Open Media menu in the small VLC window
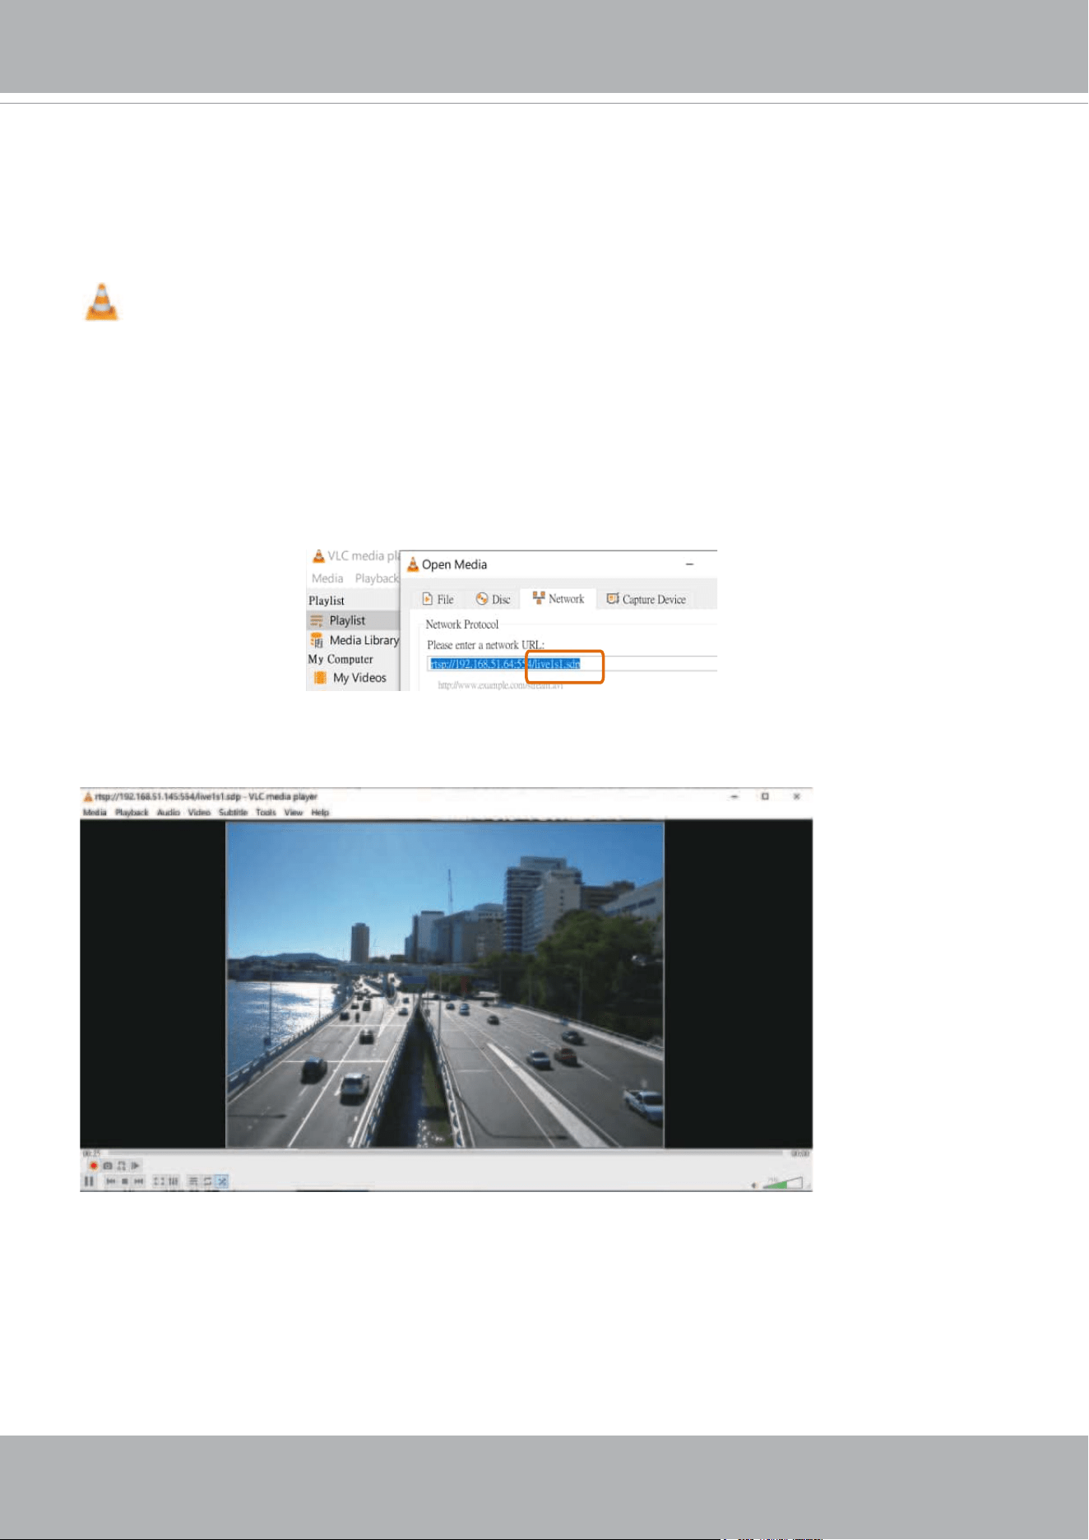 click(x=327, y=578)
